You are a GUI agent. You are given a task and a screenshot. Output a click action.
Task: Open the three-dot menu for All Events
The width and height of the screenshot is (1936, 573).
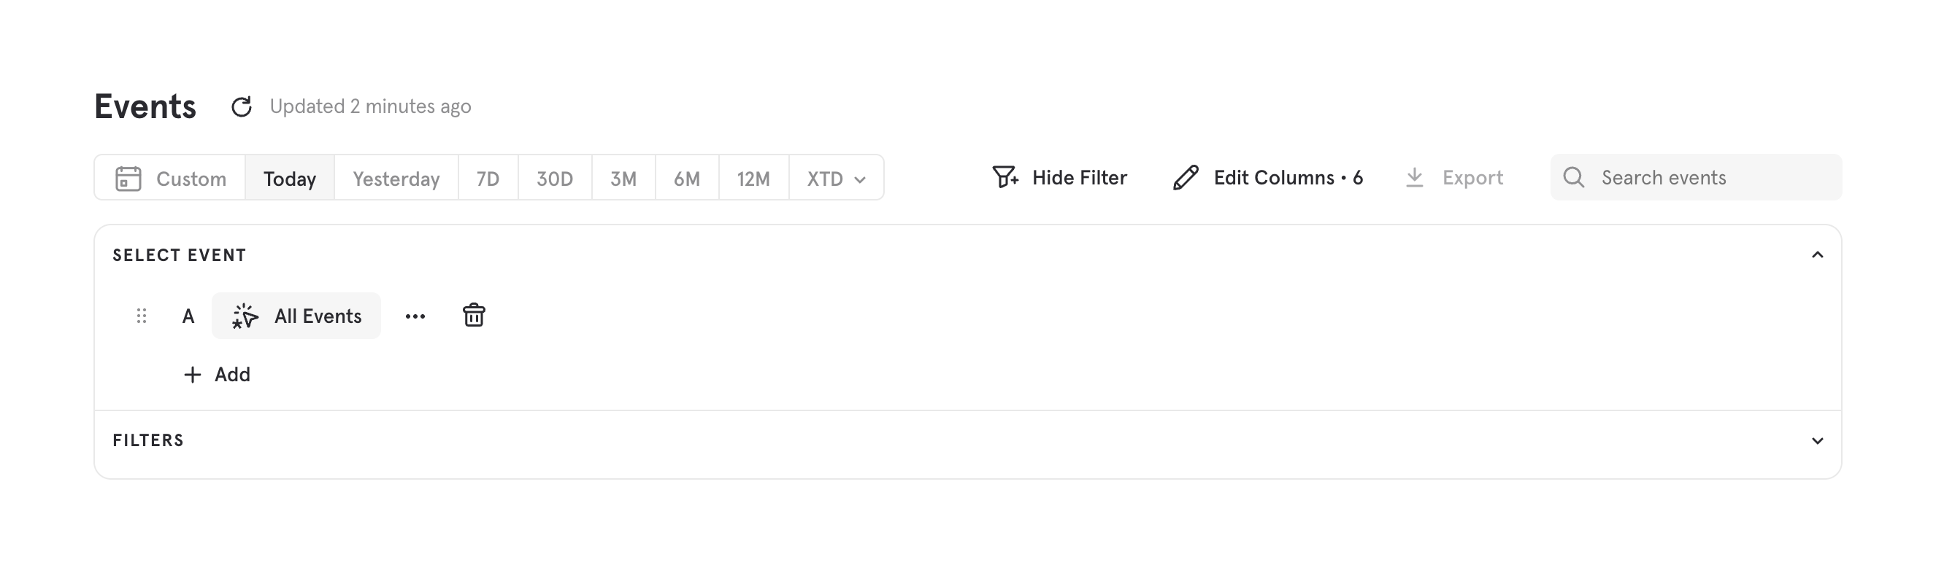point(415,316)
